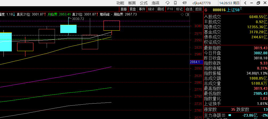
Task: Select the 画线 drawing tool button
Action: [x=161, y=9]
